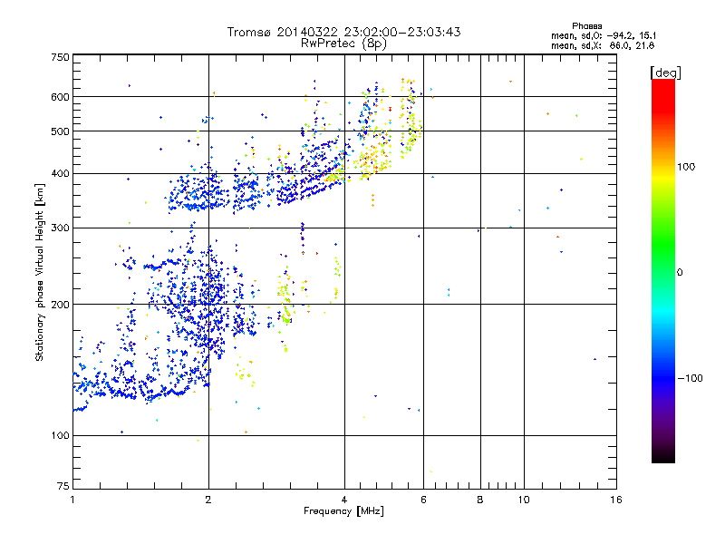Image resolution: width=725 pixels, height=544 pixels.
Task: Click the x-axis tick label '8'
Action: 480,500
